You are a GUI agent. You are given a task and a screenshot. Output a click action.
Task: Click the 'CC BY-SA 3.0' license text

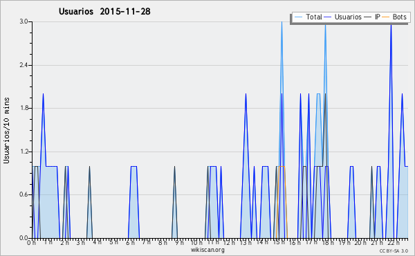[x=394, y=251]
